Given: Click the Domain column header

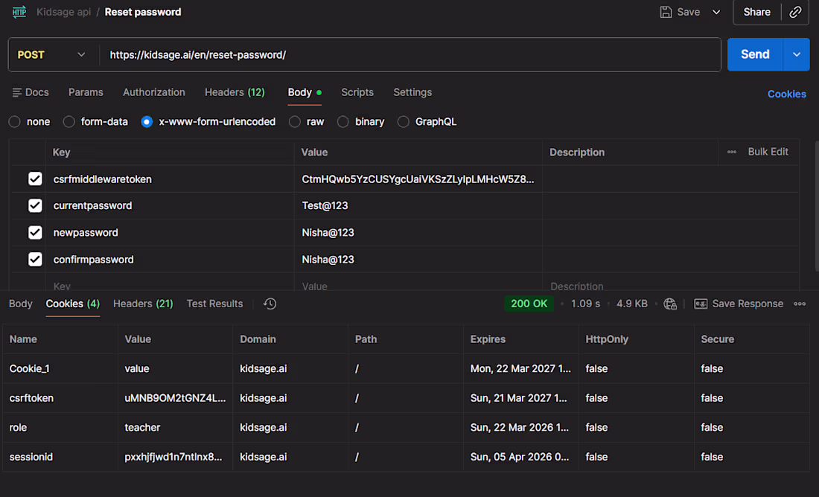Looking at the screenshot, I should (x=258, y=339).
